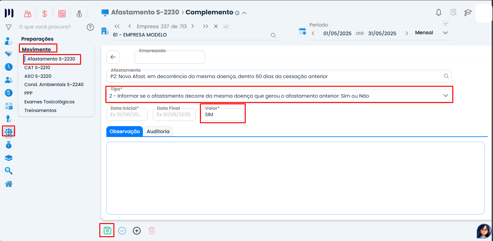This screenshot has width=493, height=241.
Task: Open the notifications bell
Action: (439, 12)
